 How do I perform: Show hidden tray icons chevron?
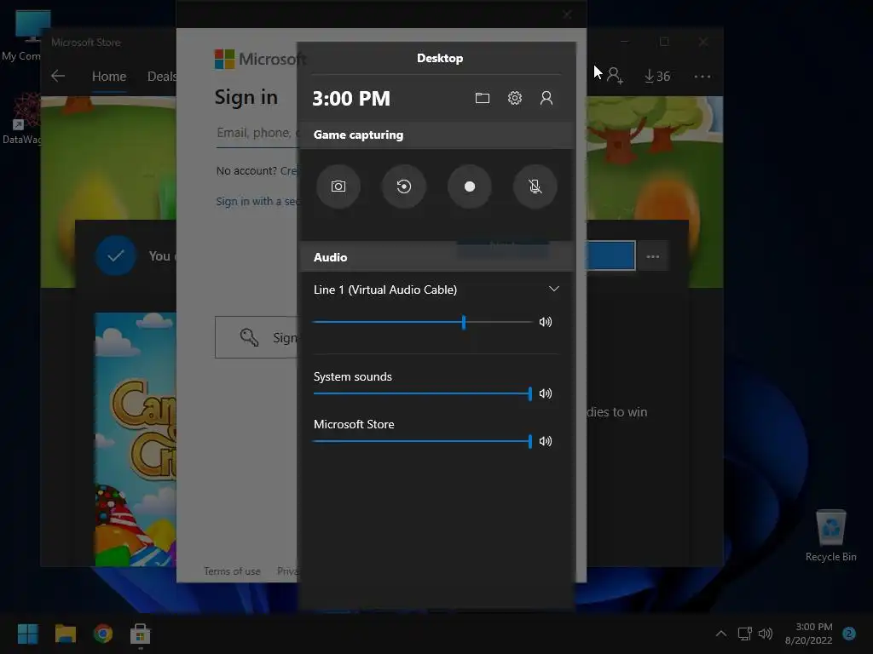tap(721, 634)
